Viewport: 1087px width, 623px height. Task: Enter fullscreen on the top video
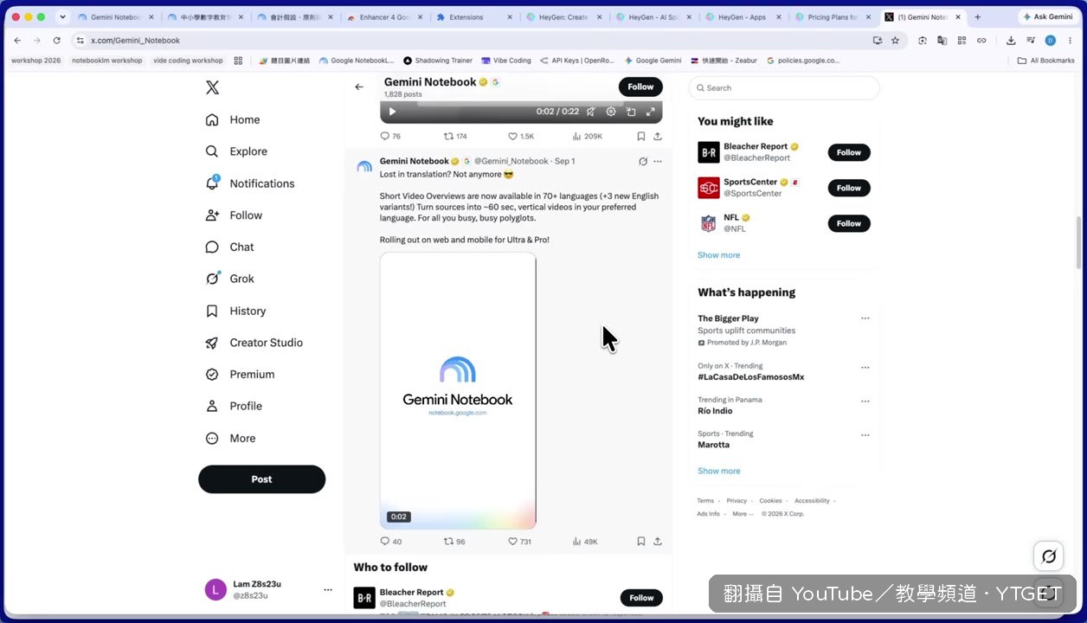tap(651, 112)
